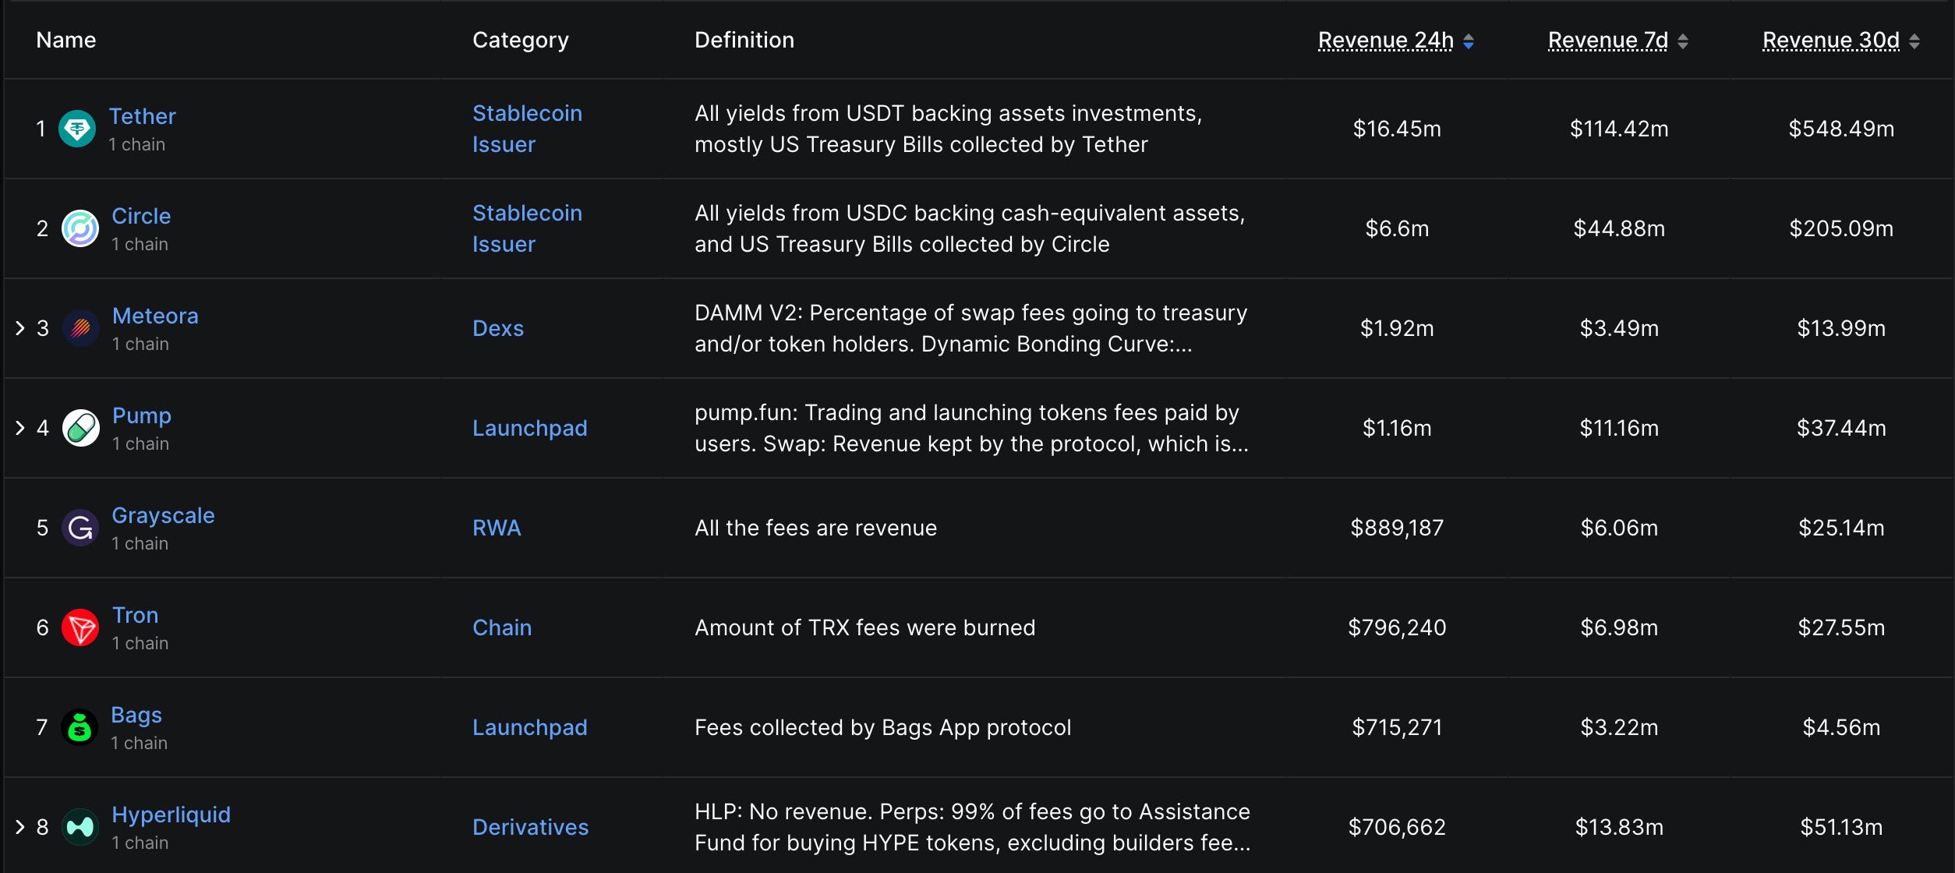Image resolution: width=1955 pixels, height=873 pixels.
Task: Open the Grayscale protocol link
Action: point(163,515)
